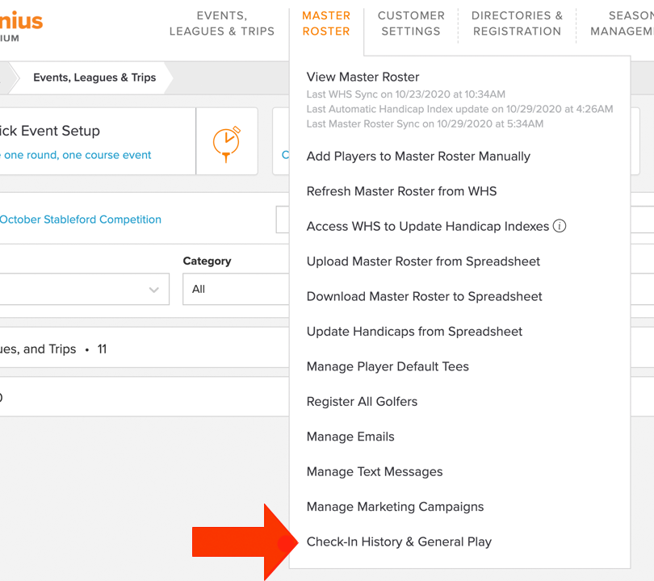This screenshot has height=581, width=654.
Task: Click the Golf Genius logo
Action: [21, 27]
